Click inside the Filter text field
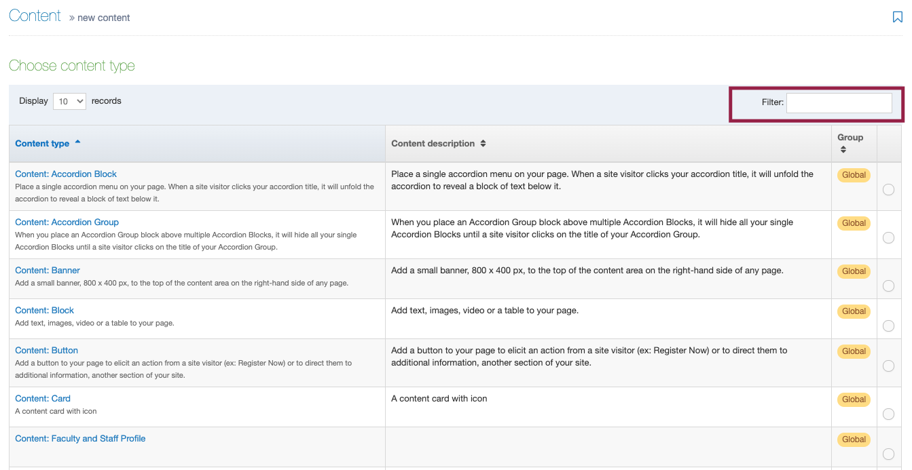The height and width of the screenshot is (470, 912). 839,102
